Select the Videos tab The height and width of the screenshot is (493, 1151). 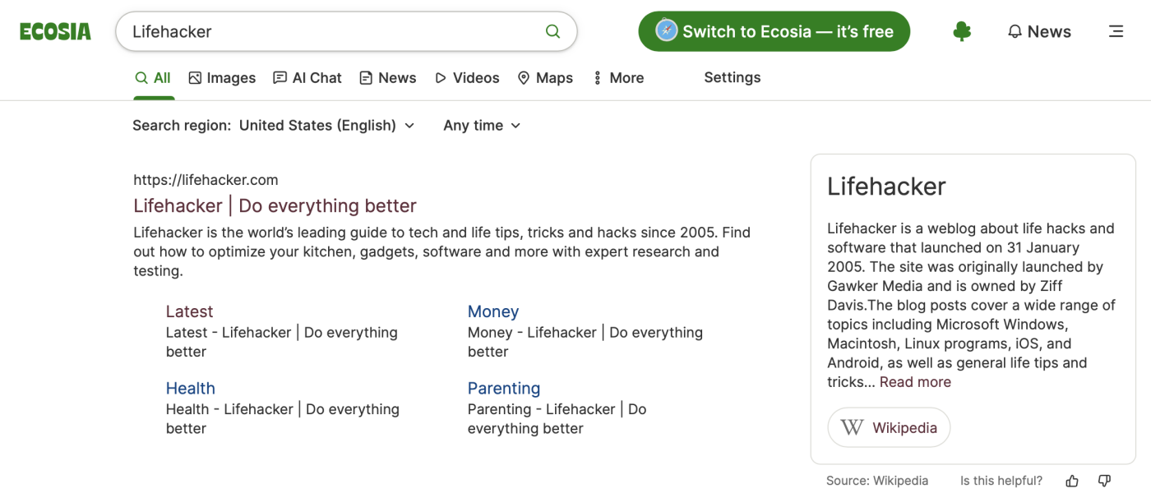pos(467,78)
